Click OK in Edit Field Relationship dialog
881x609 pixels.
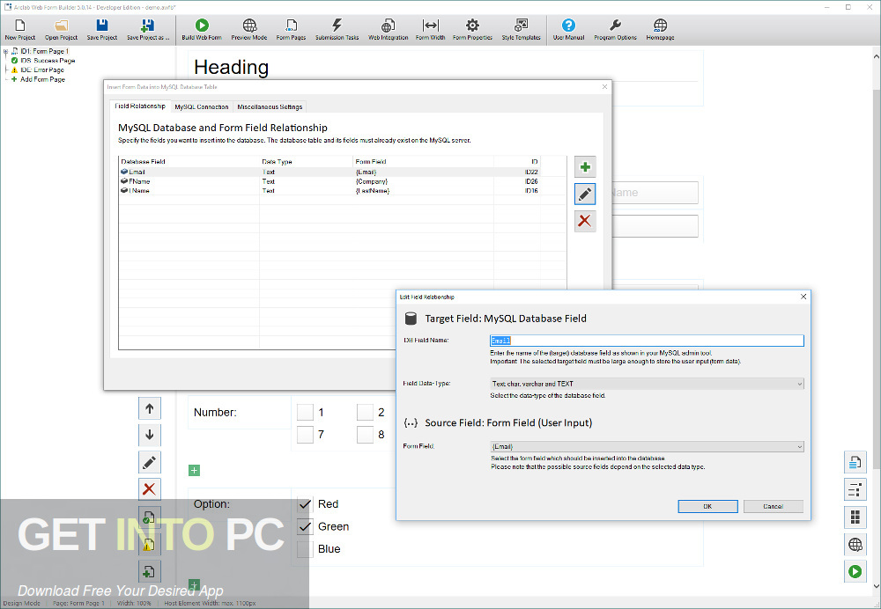pyautogui.click(x=708, y=506)
